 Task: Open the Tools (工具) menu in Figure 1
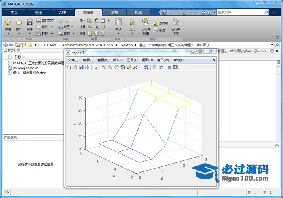coord(132,60)
